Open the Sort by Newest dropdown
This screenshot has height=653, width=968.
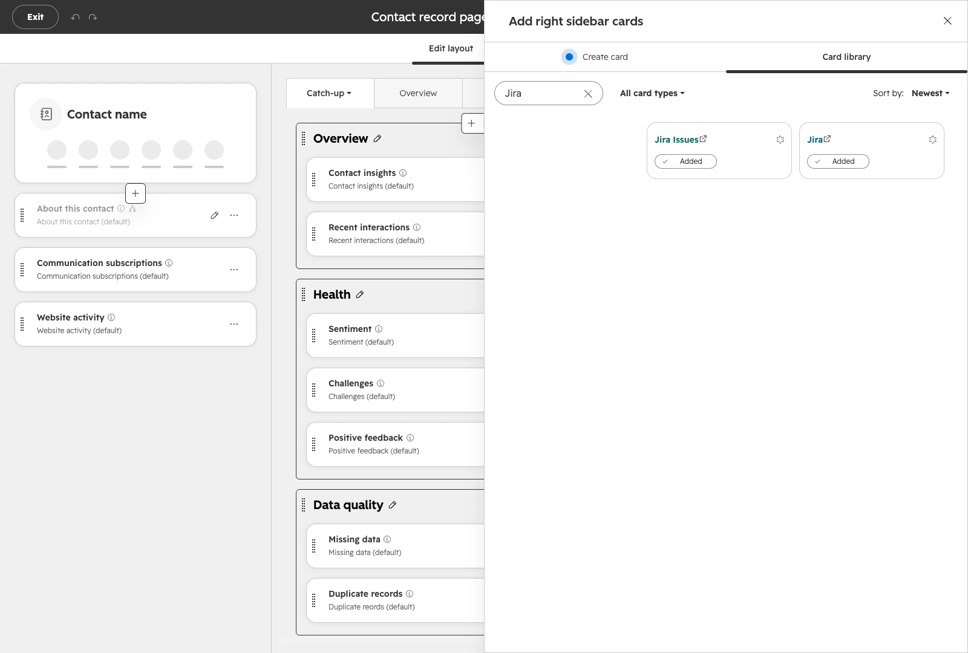[930, 93]
